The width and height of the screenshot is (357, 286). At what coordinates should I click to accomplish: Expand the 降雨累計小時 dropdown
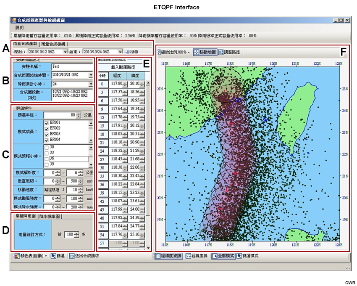pyautogui.click(x=91, y=84)
